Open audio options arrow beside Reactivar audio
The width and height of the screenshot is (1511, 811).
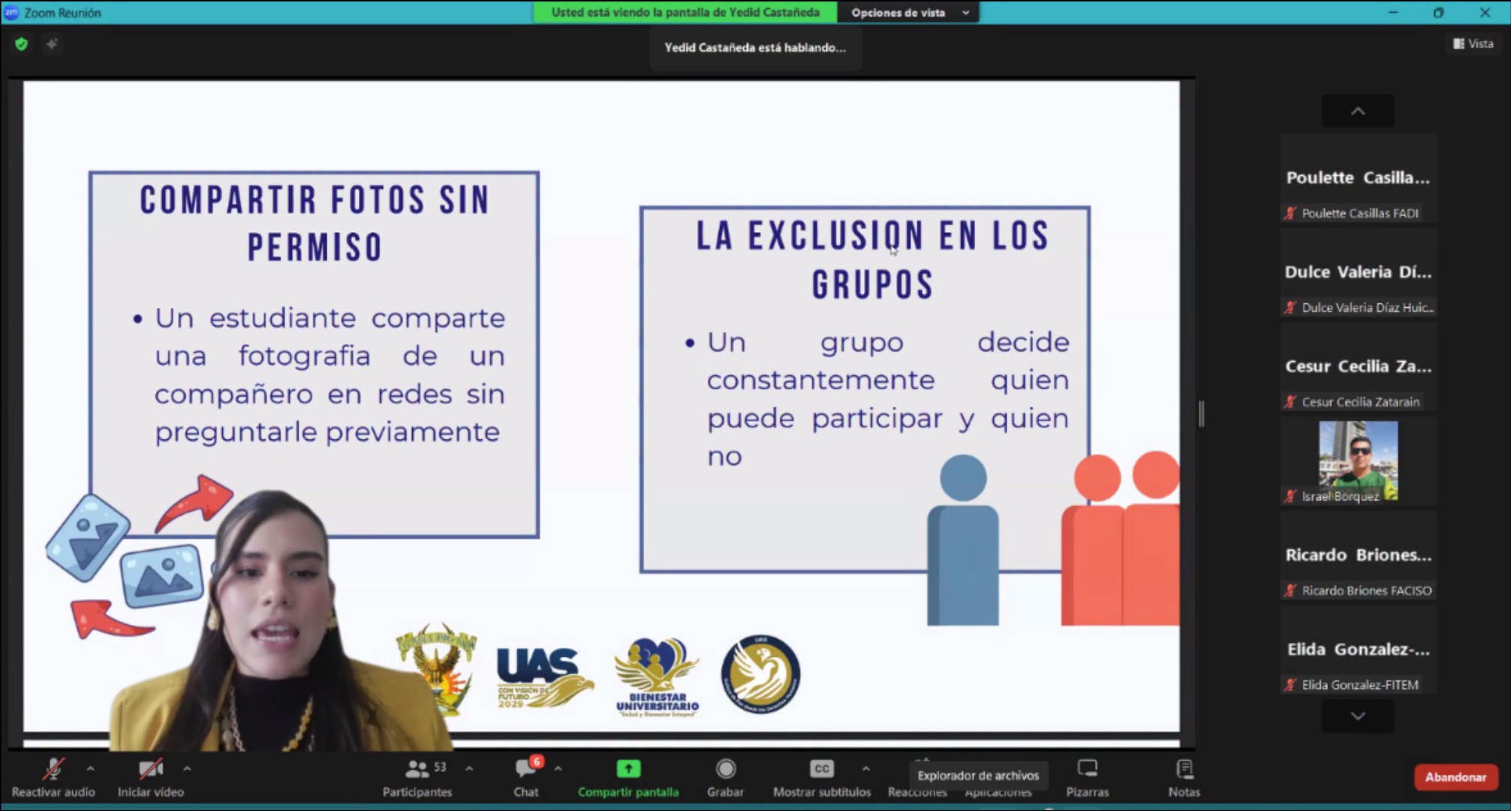tap(90, 769)
